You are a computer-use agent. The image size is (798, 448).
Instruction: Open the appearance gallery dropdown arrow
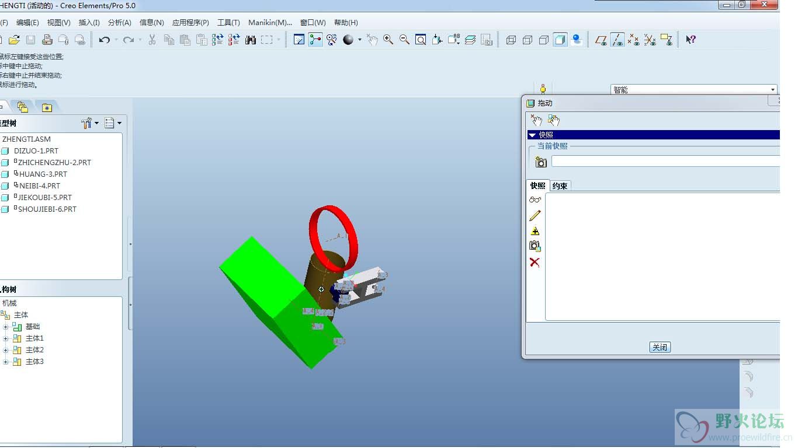pos(360,40)
